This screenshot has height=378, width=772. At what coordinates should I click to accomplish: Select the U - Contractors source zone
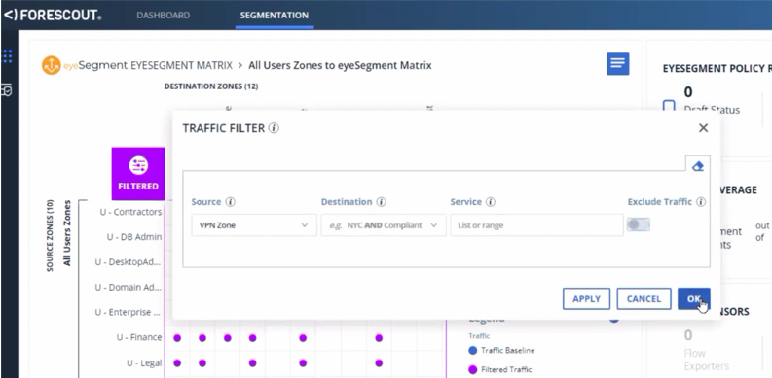(130, 212)
